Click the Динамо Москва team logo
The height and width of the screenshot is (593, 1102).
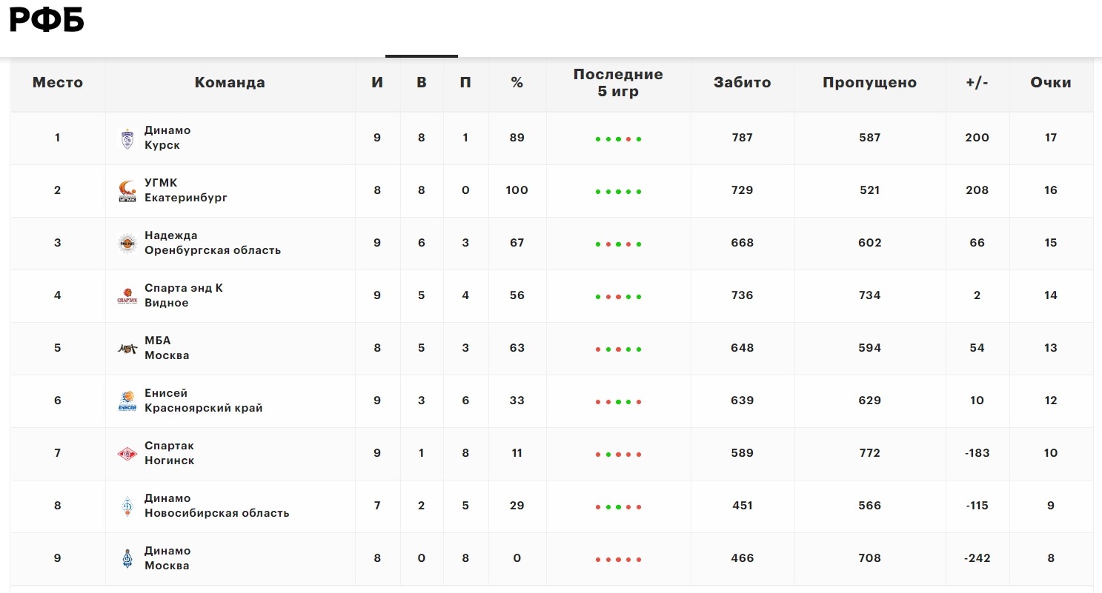[127, 559]
